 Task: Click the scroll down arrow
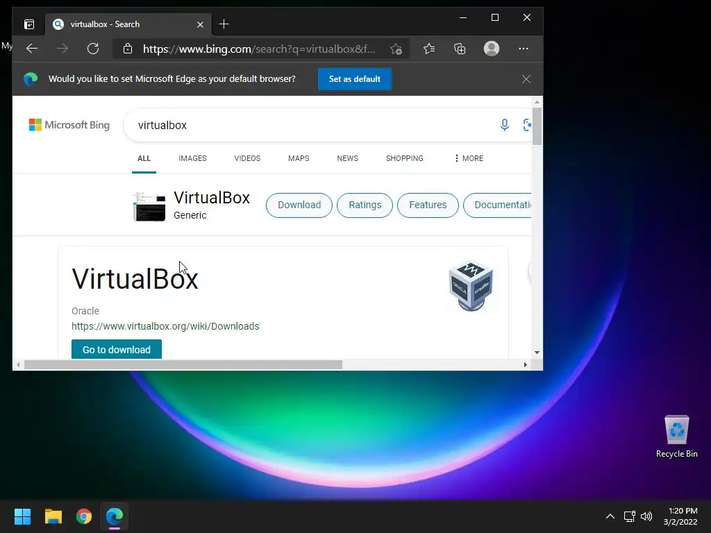pyautogui.click(x=537, y=353)
